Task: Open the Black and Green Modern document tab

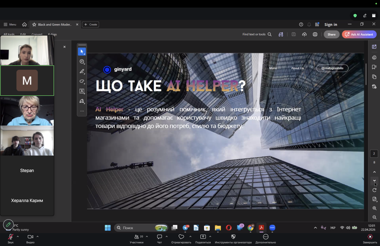Action: click(x=55, y=24)
